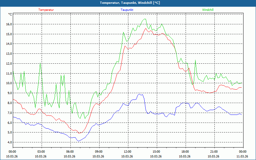
Task: Click the °C unit label above the y-axis
Action: pos(10,14)
